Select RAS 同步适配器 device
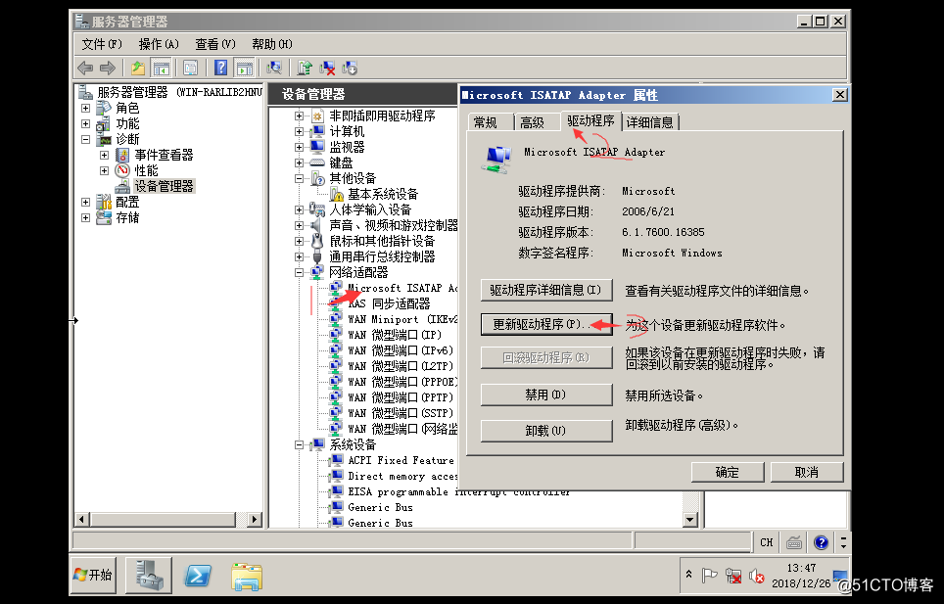The width and height of the screenshot is (944, 604). pyautogui.click(x=389, y=303)
